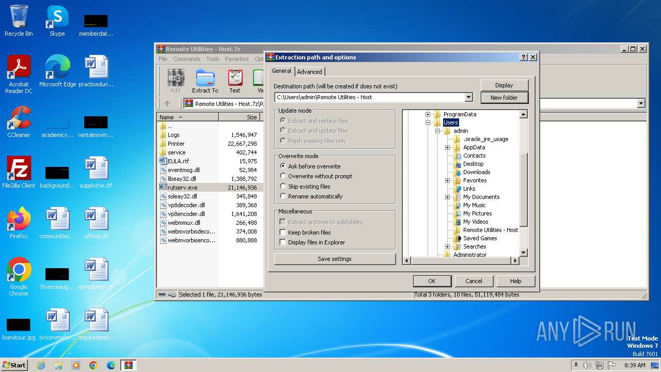Collapse the Users tree node
This screenshot has height=372, width=661.
point(428,122)
